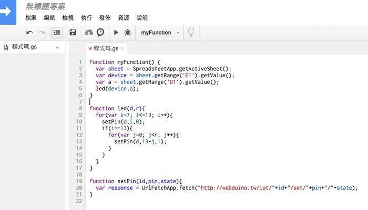Image resolution: width=368 pixels, height=210 pixels.
Task: Click the blue arrow Apps Script logo
Action: pyautogui.click(x=8, y=12)
